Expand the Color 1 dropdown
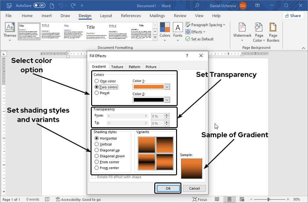 tap(167, 87)
